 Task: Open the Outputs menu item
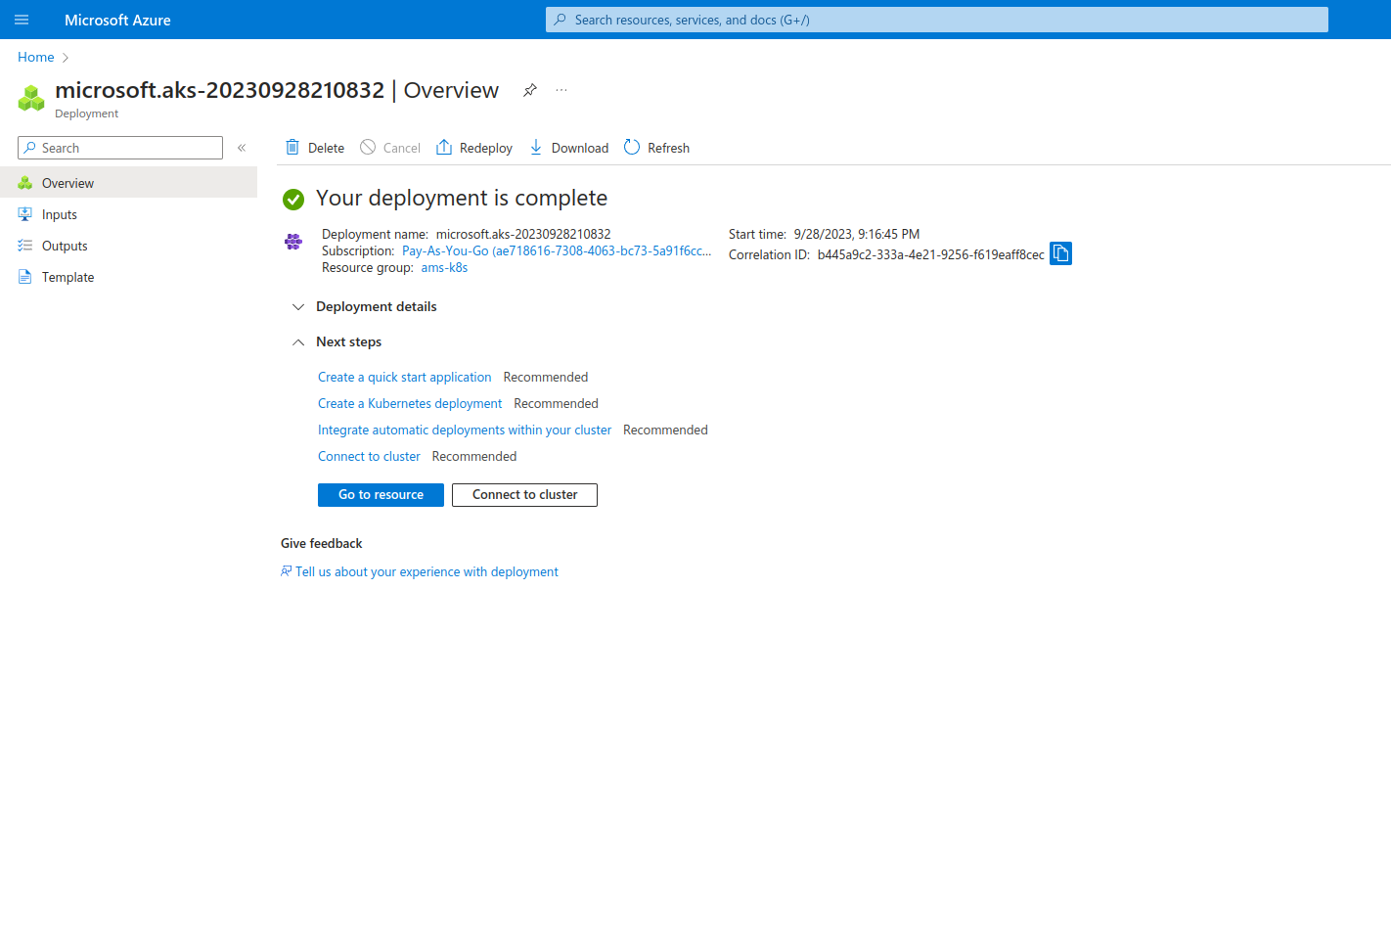click(x=128, y=246)
